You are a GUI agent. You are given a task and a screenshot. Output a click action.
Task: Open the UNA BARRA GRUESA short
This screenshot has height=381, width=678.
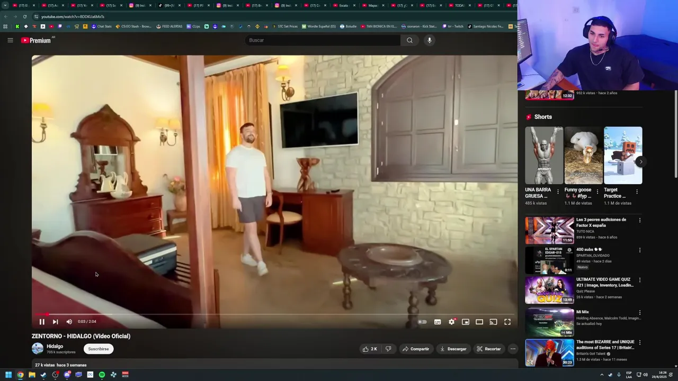[x=543, y=156]
